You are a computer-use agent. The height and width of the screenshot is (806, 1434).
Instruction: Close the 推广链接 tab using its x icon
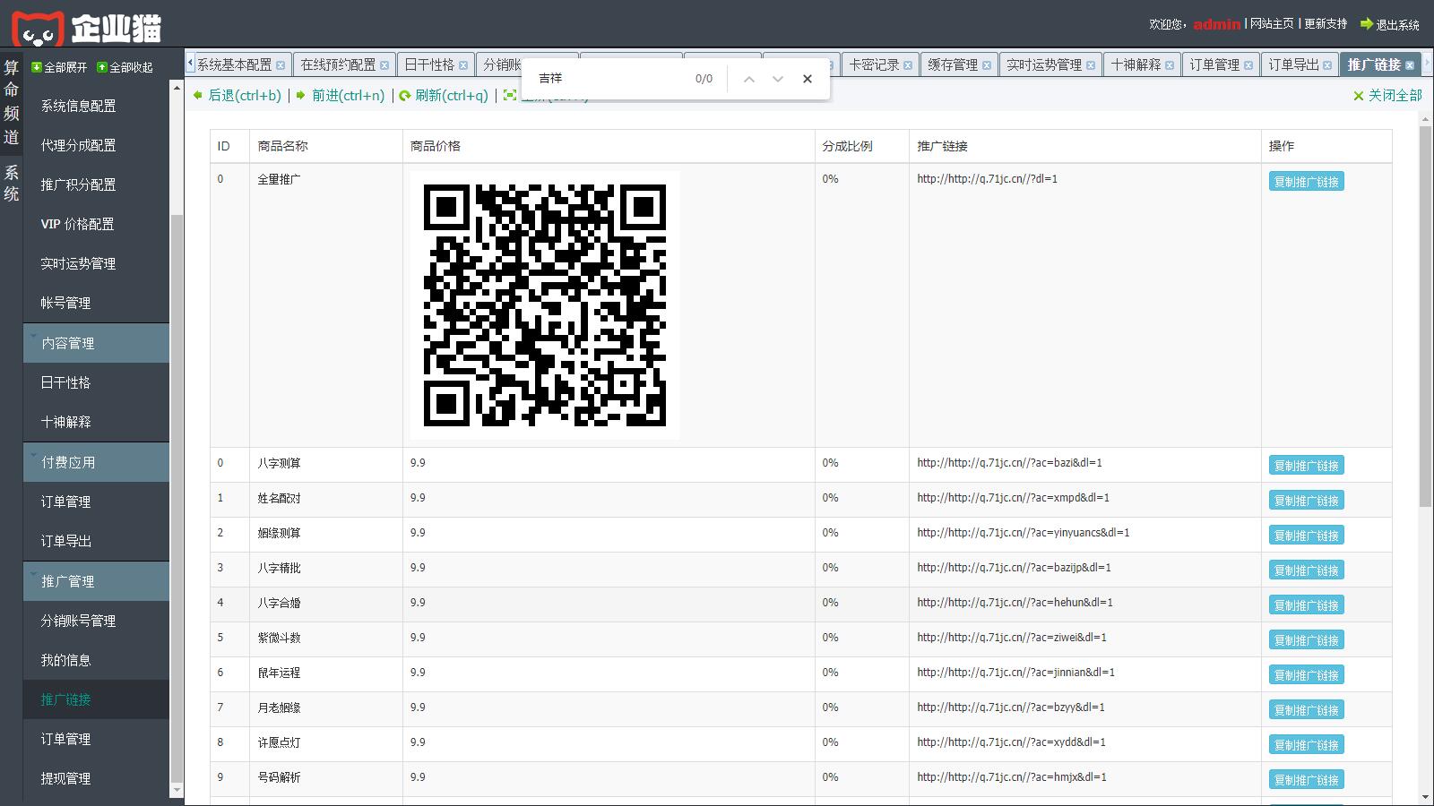click(x=1410, y=65)
